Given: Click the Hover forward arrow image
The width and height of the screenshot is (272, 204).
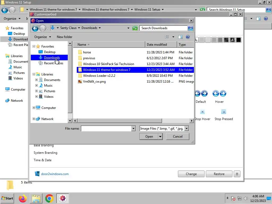Looking at the screenshot, I should 223,93.
